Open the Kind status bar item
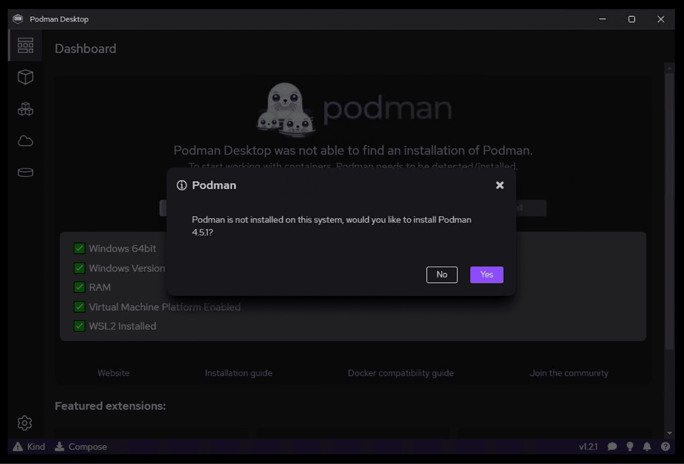 point(29,446)
